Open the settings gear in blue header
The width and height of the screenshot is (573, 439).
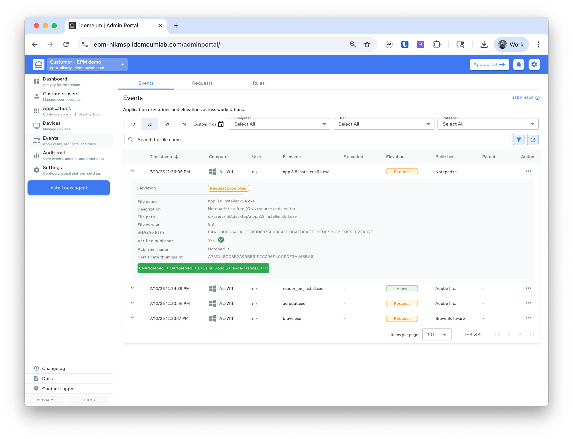pos(534,64)
